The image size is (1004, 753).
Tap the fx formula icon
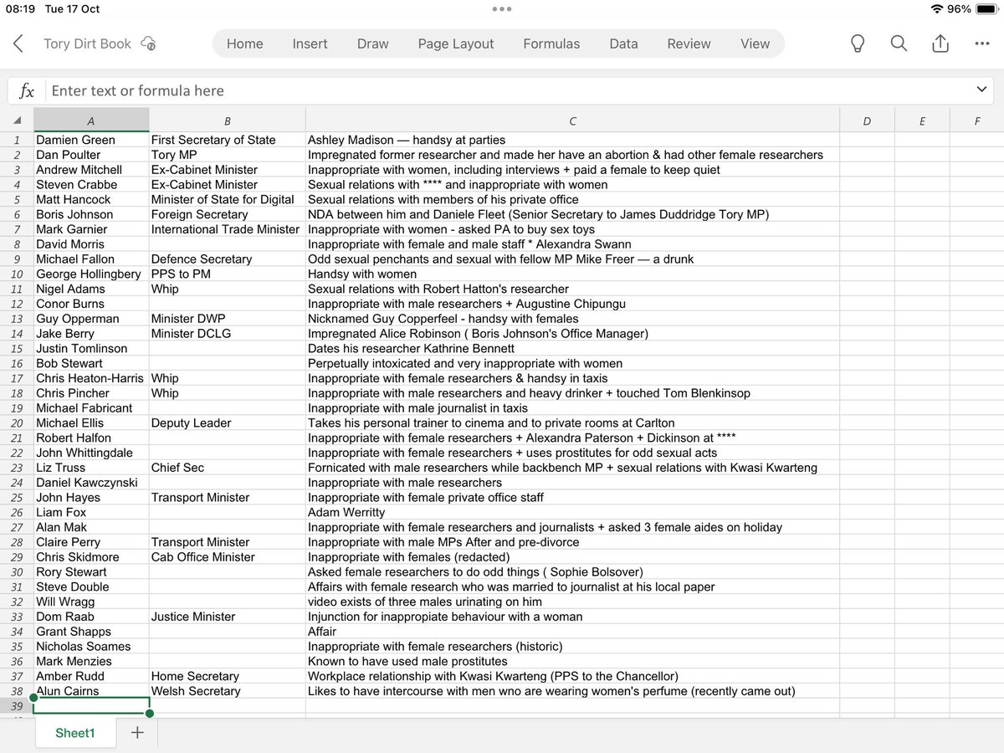[x=25, y=90]
